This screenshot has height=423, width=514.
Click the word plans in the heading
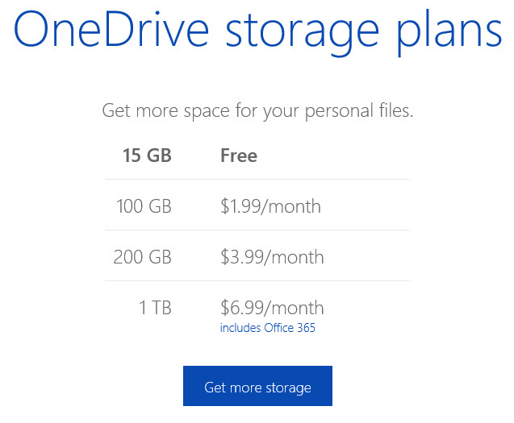(449, 34)
